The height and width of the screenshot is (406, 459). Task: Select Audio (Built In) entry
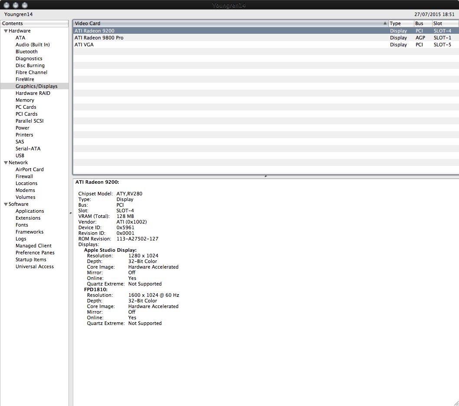pos(33,45)
